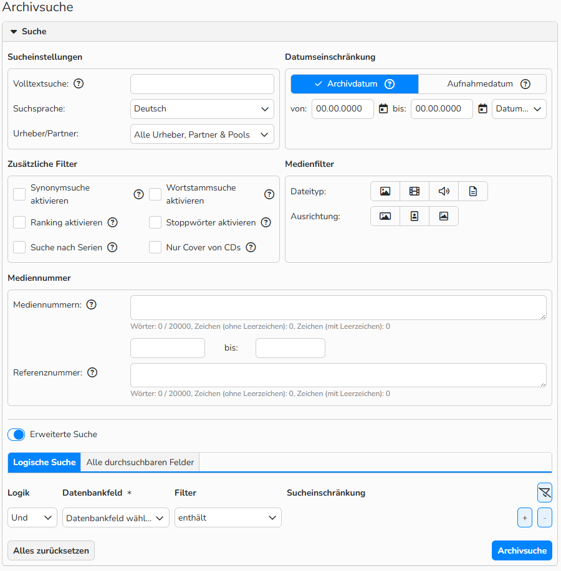Viewport: 561px width, 571px height.
Task: Show help for Suche nach Serien
Action: point(112,248)
